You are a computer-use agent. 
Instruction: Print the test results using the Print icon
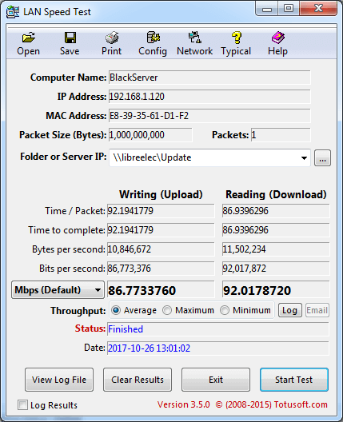(x=111, y=38)
